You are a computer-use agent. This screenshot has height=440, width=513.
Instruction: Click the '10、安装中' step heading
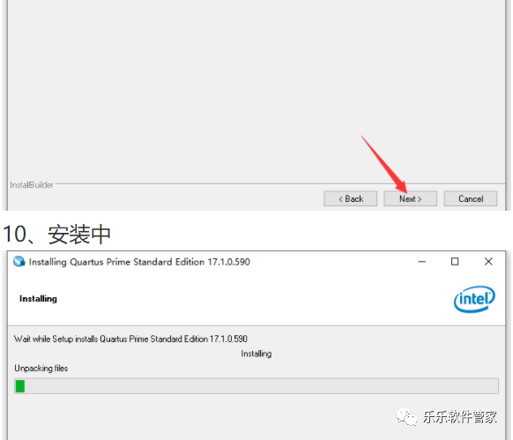(x=56, y=234)
